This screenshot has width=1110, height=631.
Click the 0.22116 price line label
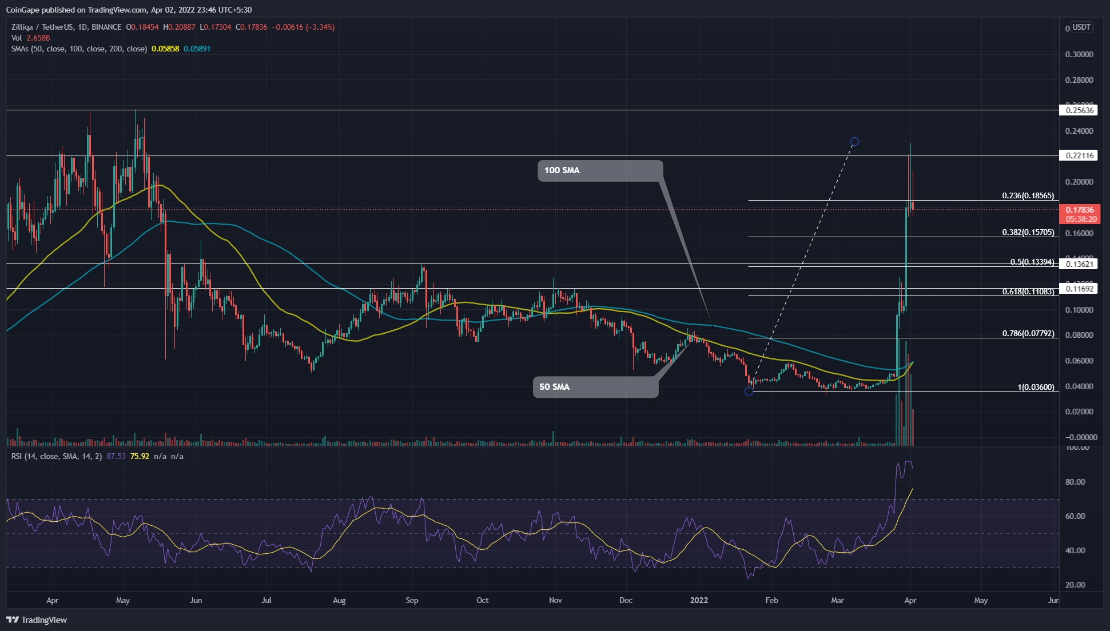tap(1079, 155)
